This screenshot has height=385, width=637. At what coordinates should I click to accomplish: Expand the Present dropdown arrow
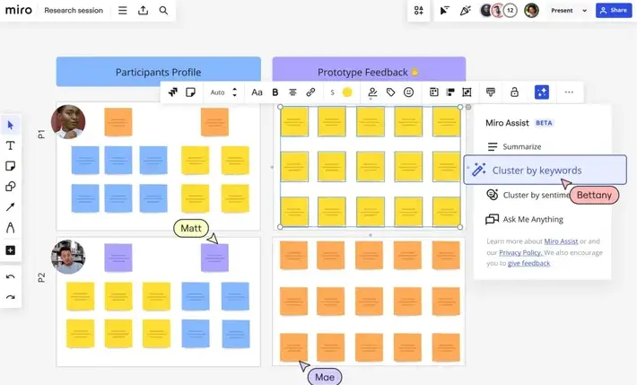(585, 11)
